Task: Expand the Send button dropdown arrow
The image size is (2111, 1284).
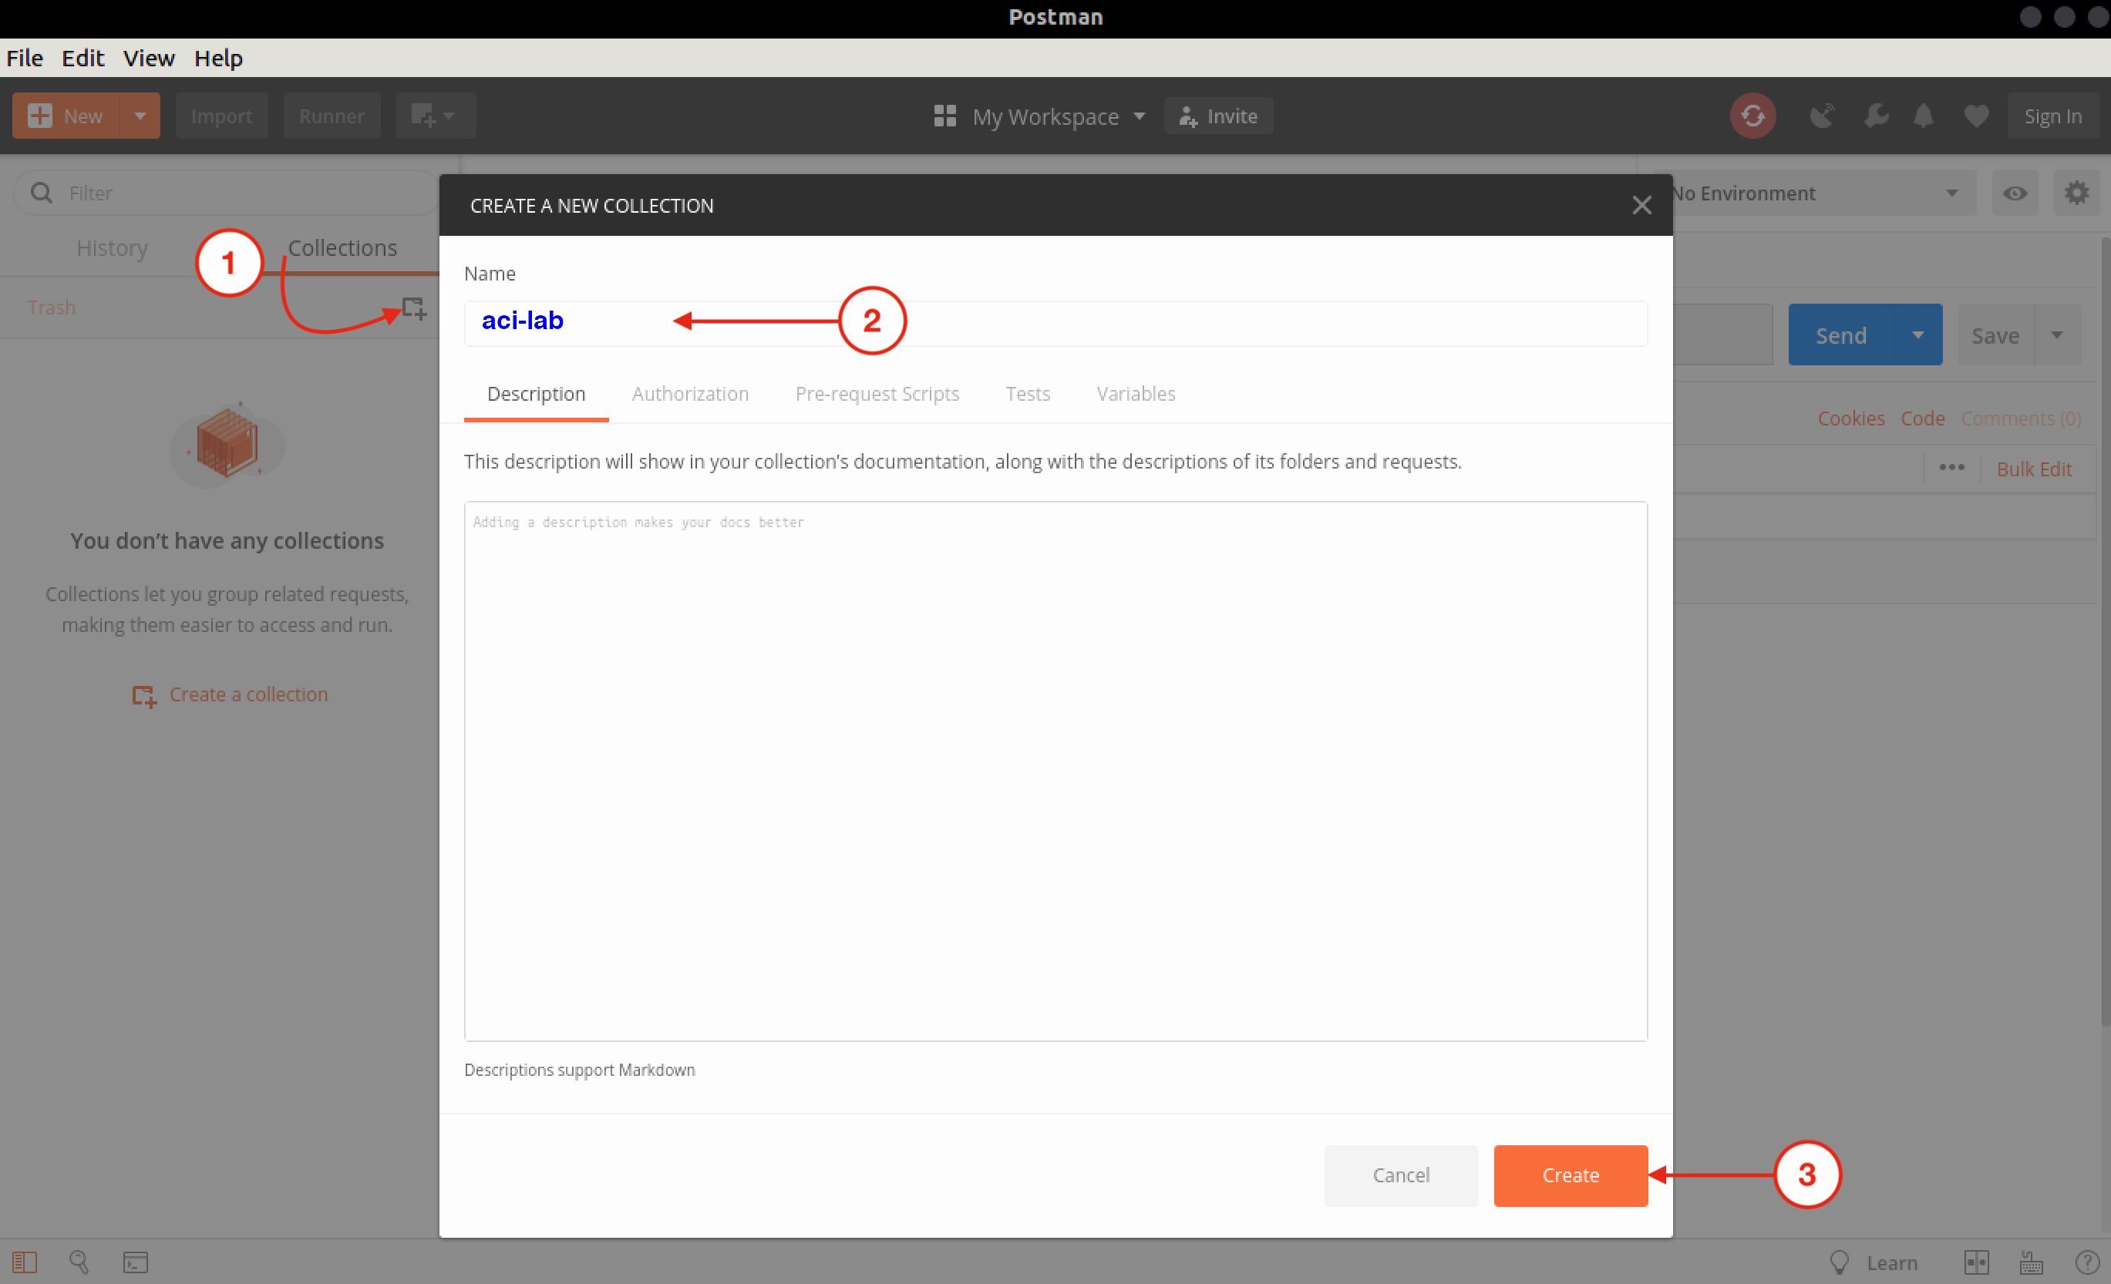Action: [1918, 335]
